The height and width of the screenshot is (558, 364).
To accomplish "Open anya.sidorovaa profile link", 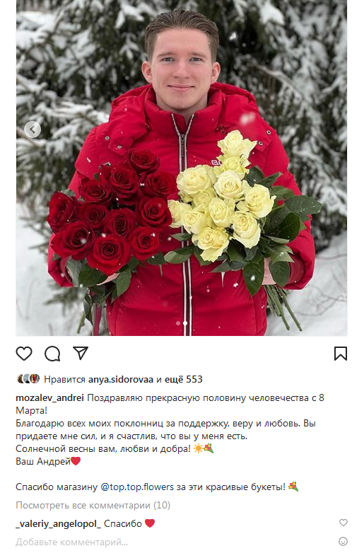I will 121,379.
